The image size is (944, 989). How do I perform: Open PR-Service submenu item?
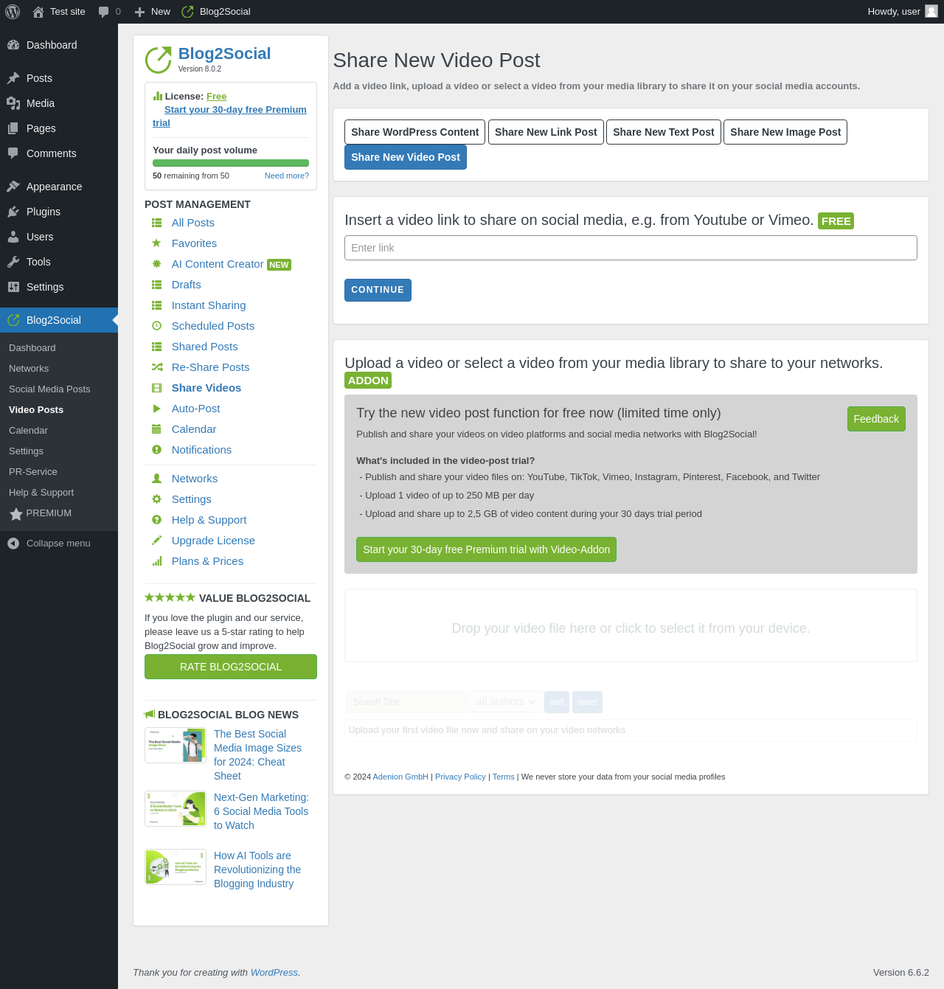tap(33, 472)
